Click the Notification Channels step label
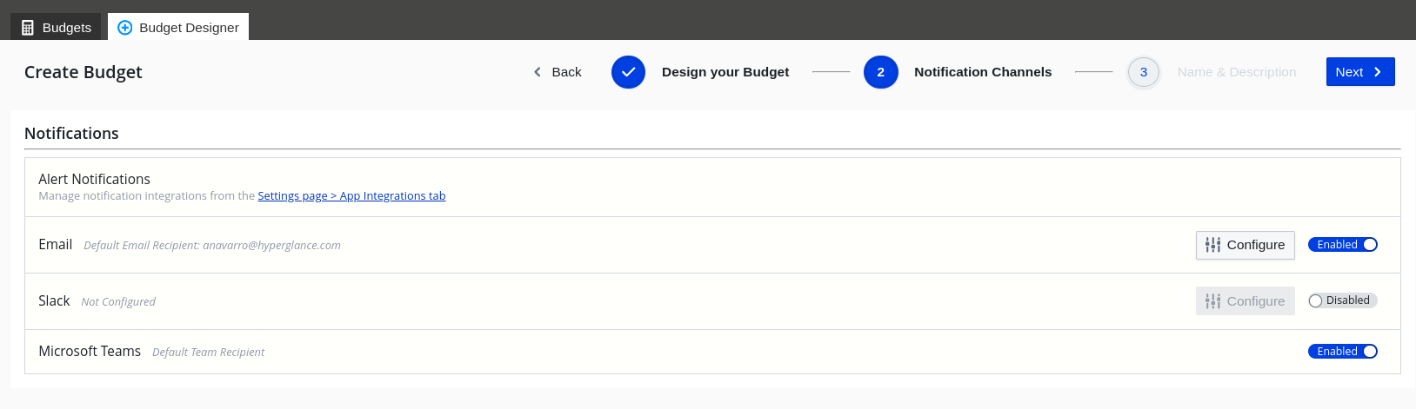 point(983,72)
